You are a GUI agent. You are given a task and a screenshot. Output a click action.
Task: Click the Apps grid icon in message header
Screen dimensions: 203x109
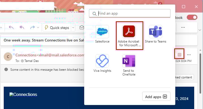180,55
